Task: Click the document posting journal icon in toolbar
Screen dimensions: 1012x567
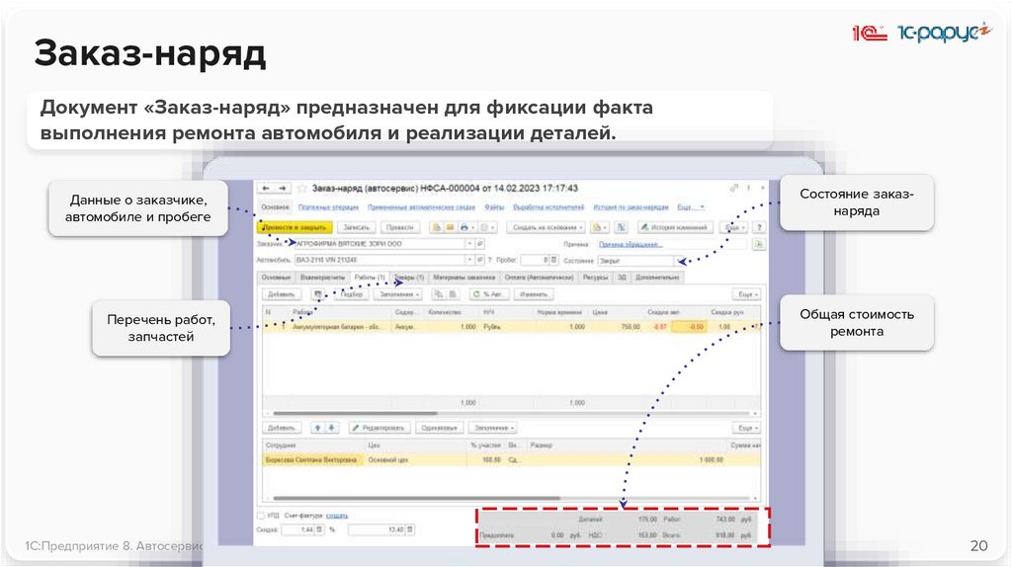Action: click(437, 228)
